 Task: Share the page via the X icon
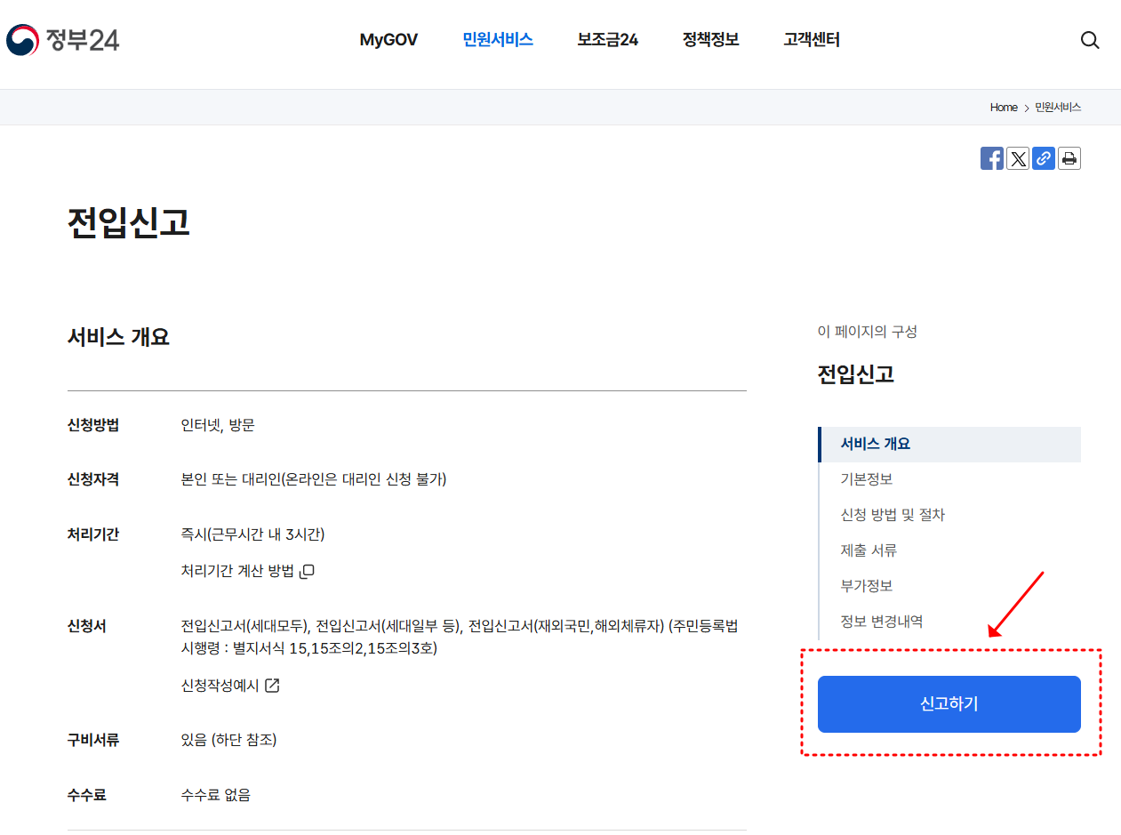click(1017, 157)
